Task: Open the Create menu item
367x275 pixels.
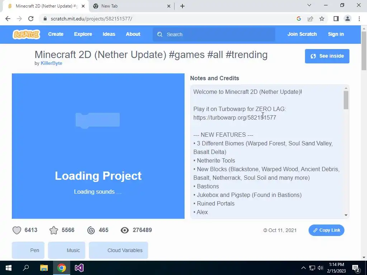Action: pos(56,34)
